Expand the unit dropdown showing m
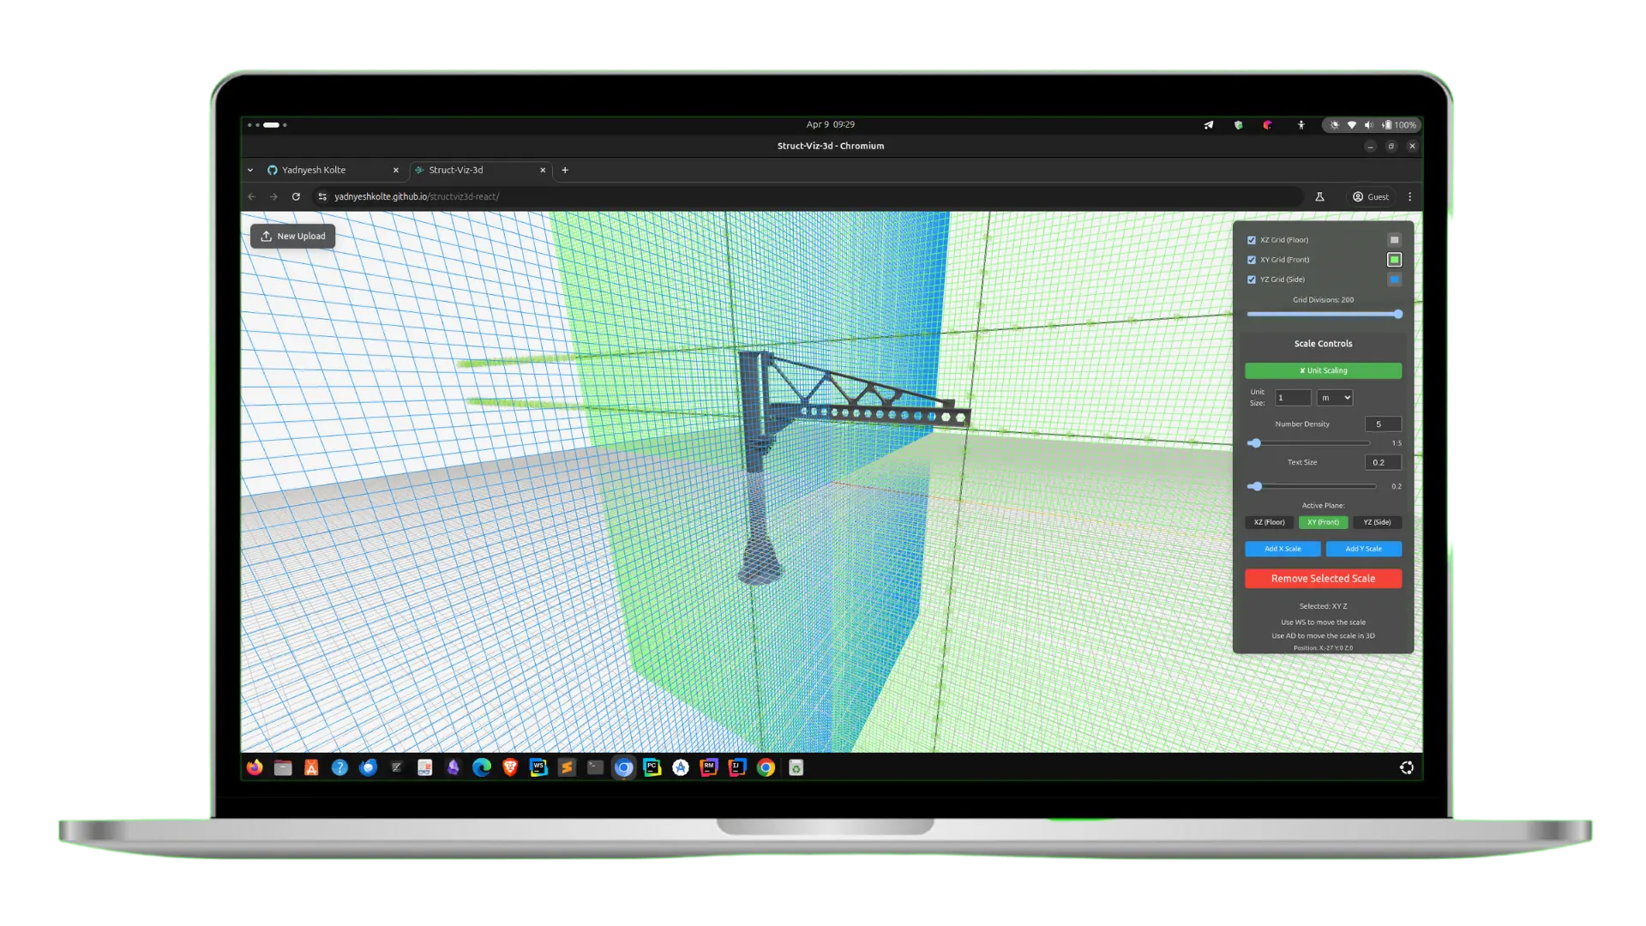 tap(1335, 398)
